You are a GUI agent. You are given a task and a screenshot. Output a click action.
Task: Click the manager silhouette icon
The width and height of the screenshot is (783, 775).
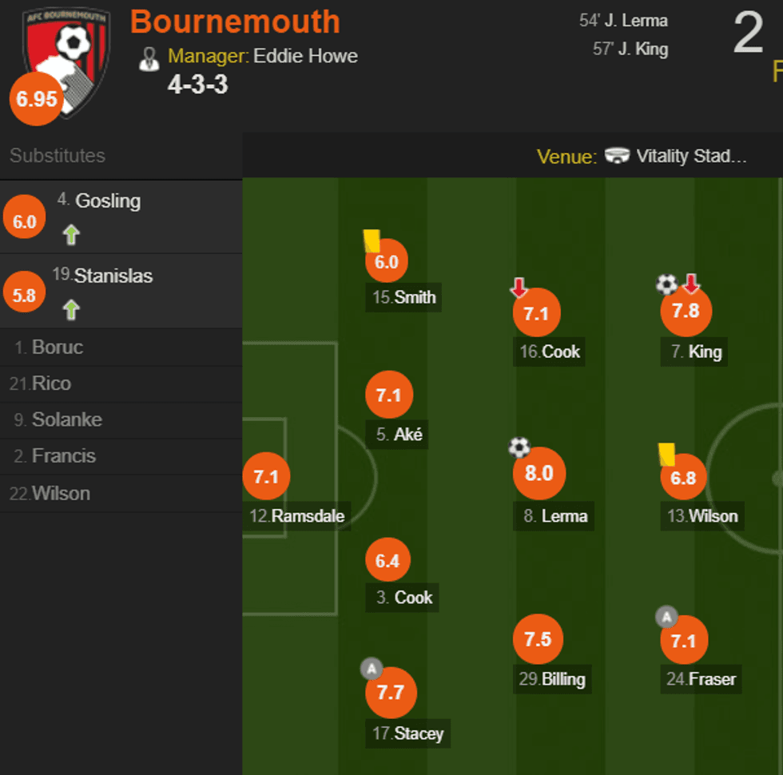(x=149, y=58)
